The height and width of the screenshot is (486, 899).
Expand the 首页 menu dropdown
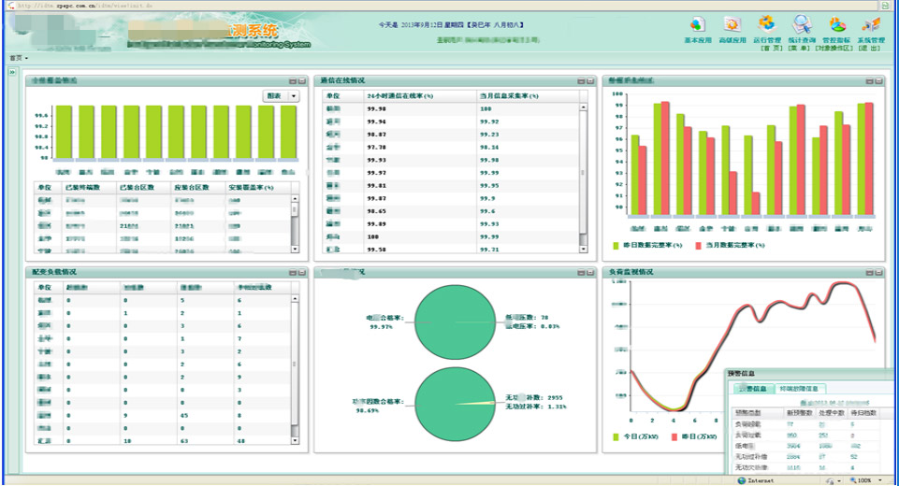coord(19,58)
